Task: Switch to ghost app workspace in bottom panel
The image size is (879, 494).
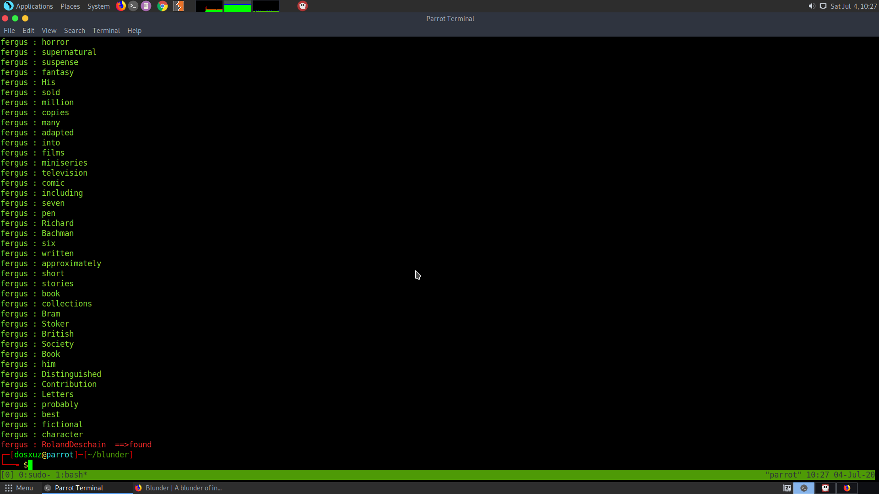Action: click(x=825, y=488)
